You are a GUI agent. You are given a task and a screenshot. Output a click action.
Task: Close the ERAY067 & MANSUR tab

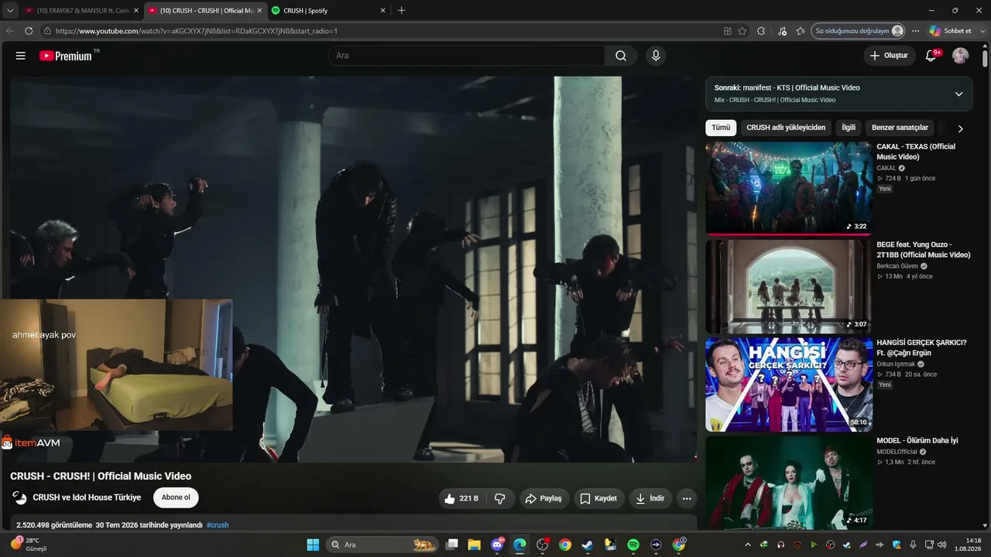click(x=135, y=11)
